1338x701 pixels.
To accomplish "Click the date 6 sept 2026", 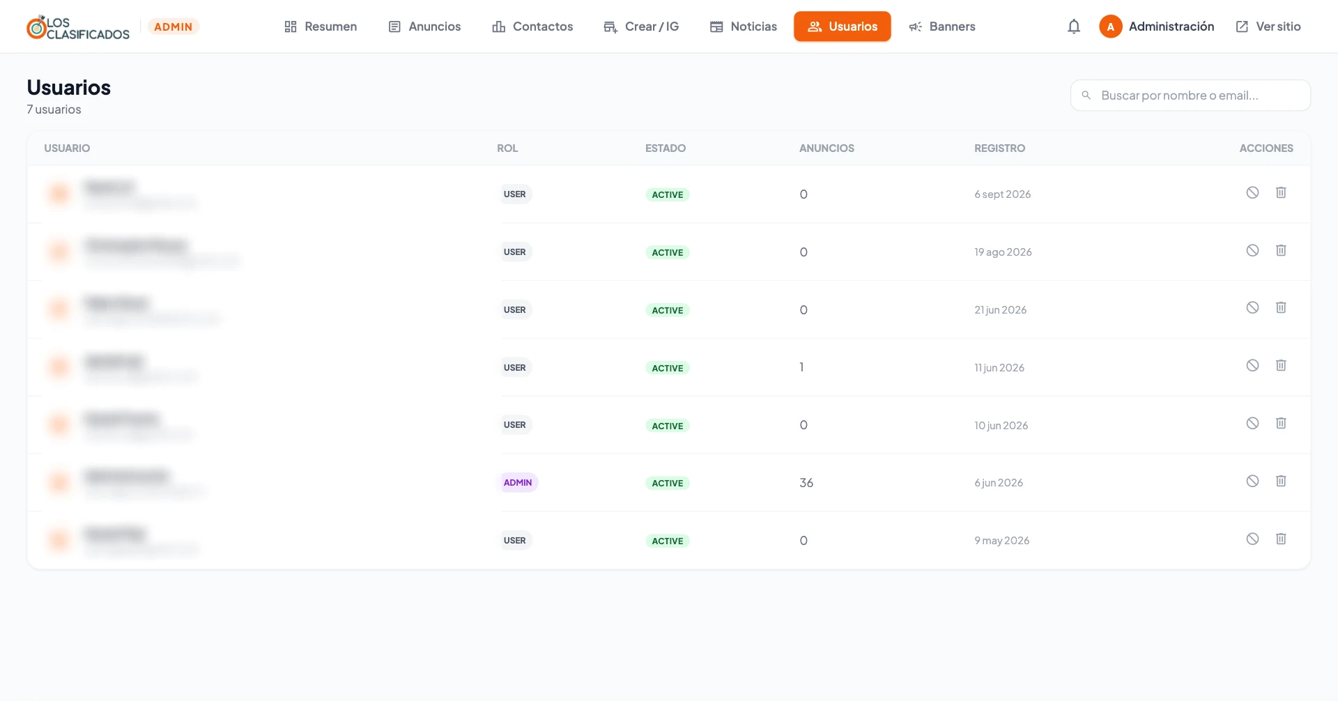I will (x=1002, y=194).
